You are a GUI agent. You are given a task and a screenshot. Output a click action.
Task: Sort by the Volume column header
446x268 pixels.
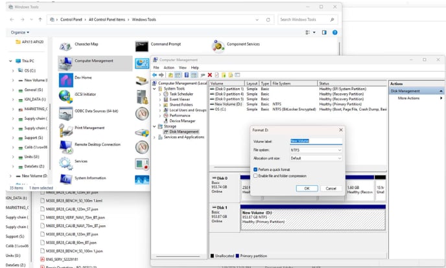[x=227, y=84]
